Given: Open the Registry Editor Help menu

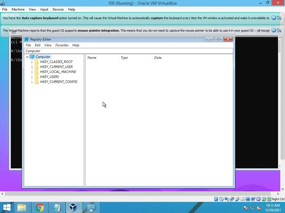Looking at the screenshot, I should 76,45.
